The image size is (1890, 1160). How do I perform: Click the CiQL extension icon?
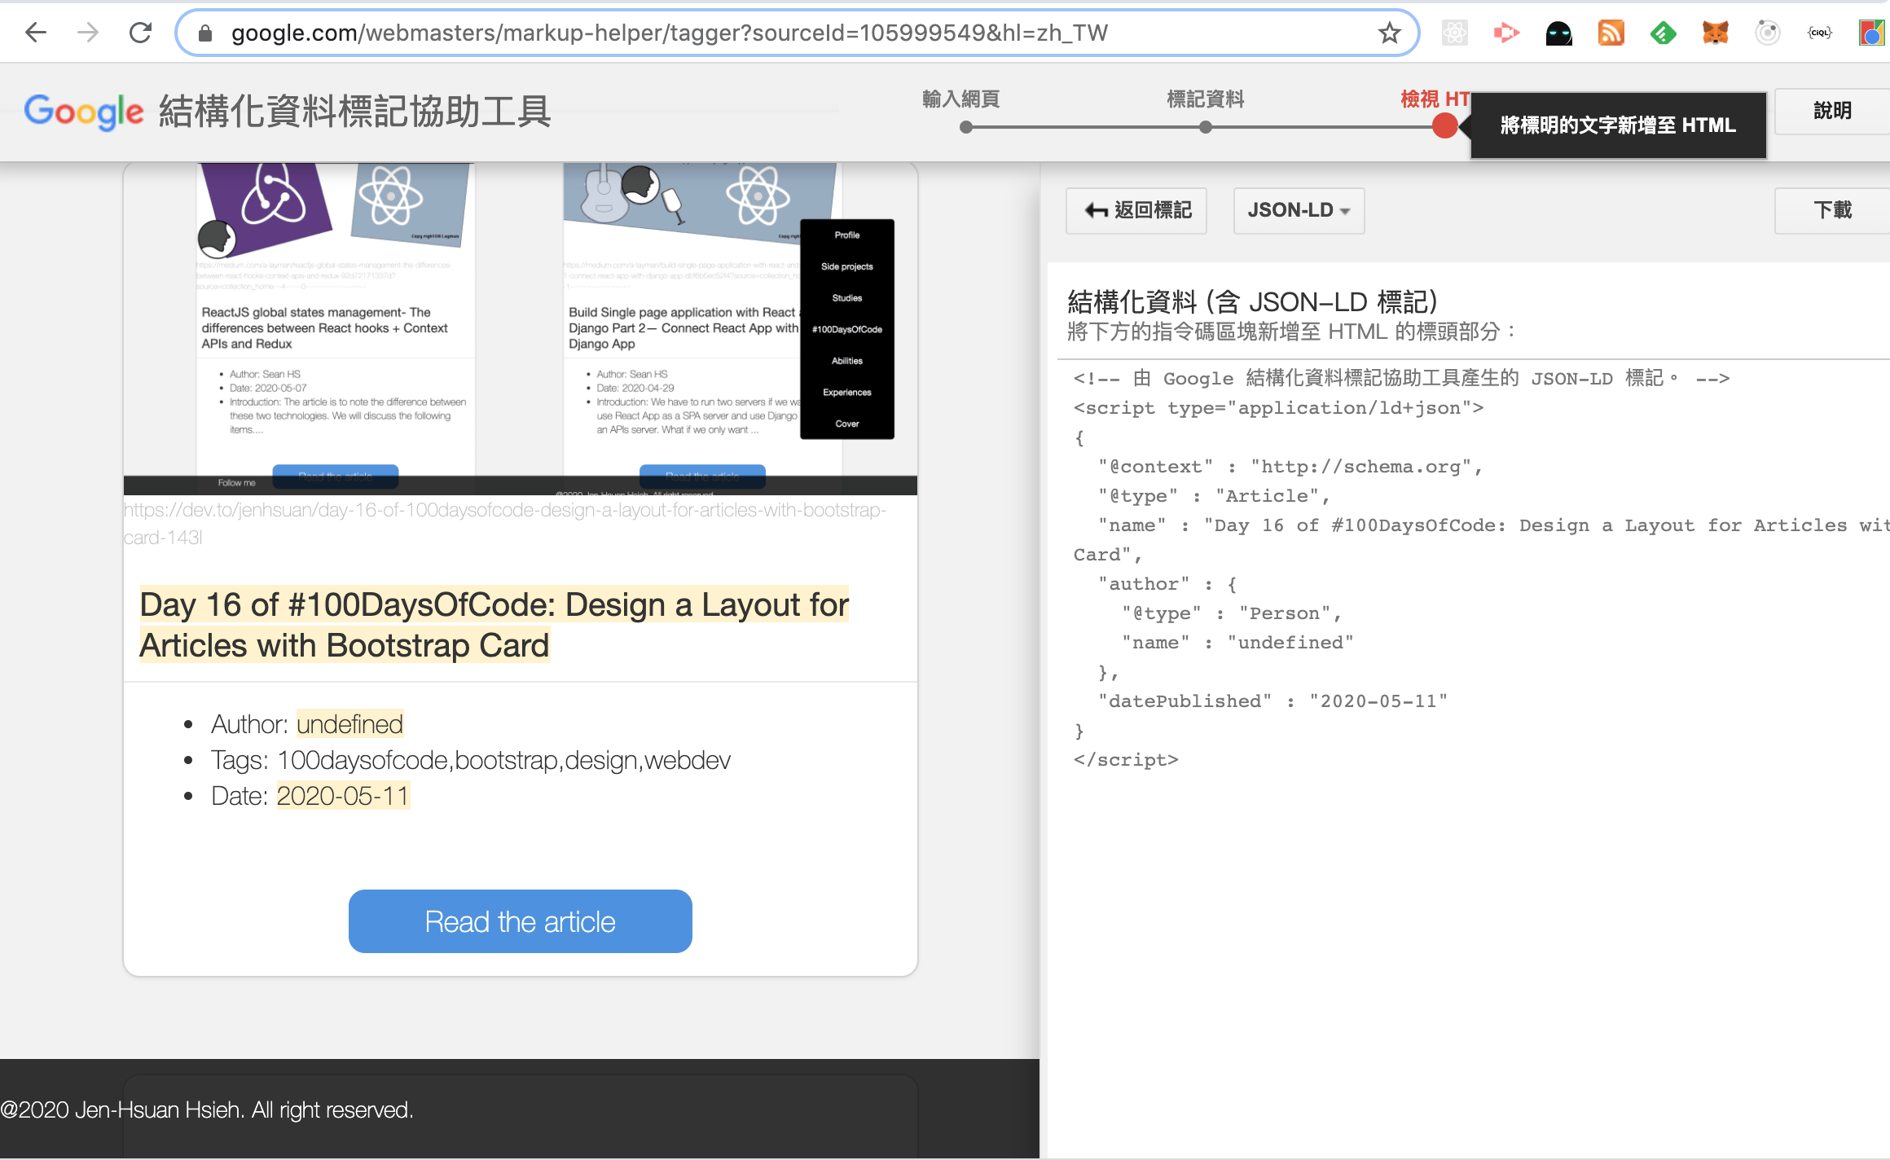(x=1819, y=33)
